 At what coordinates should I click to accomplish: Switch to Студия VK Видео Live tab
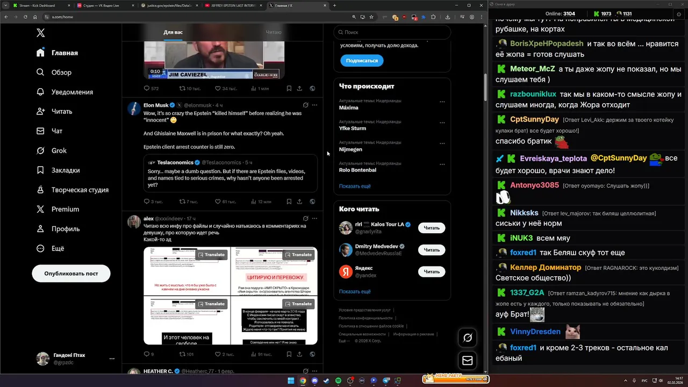coord(105,5)
